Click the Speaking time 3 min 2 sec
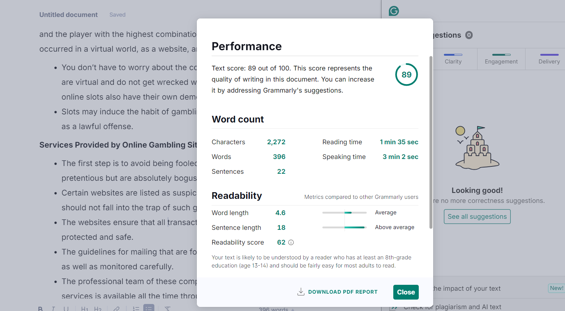 click(x=400, y=157)
